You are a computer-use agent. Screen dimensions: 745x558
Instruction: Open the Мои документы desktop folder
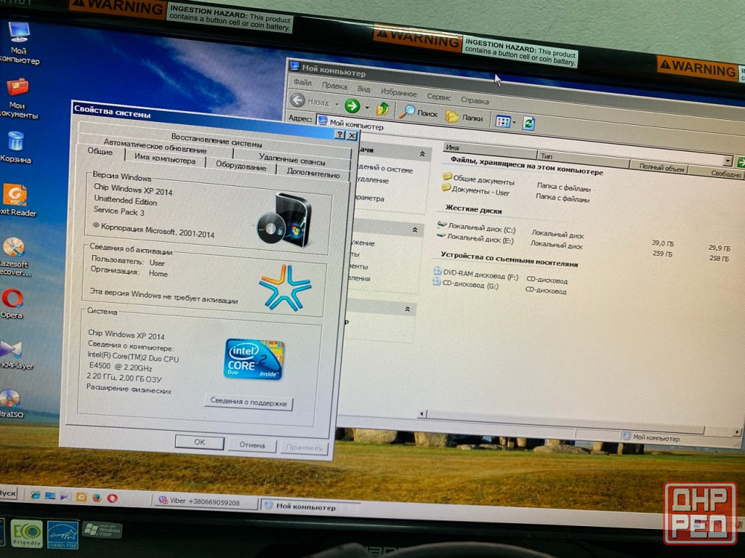tap(18, 99)
